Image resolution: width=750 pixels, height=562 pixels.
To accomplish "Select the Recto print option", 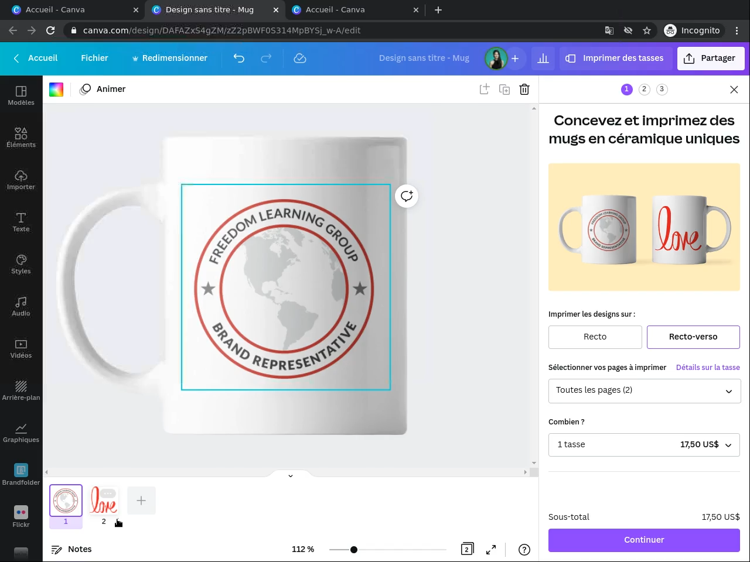I will click(x=595, y=337).
